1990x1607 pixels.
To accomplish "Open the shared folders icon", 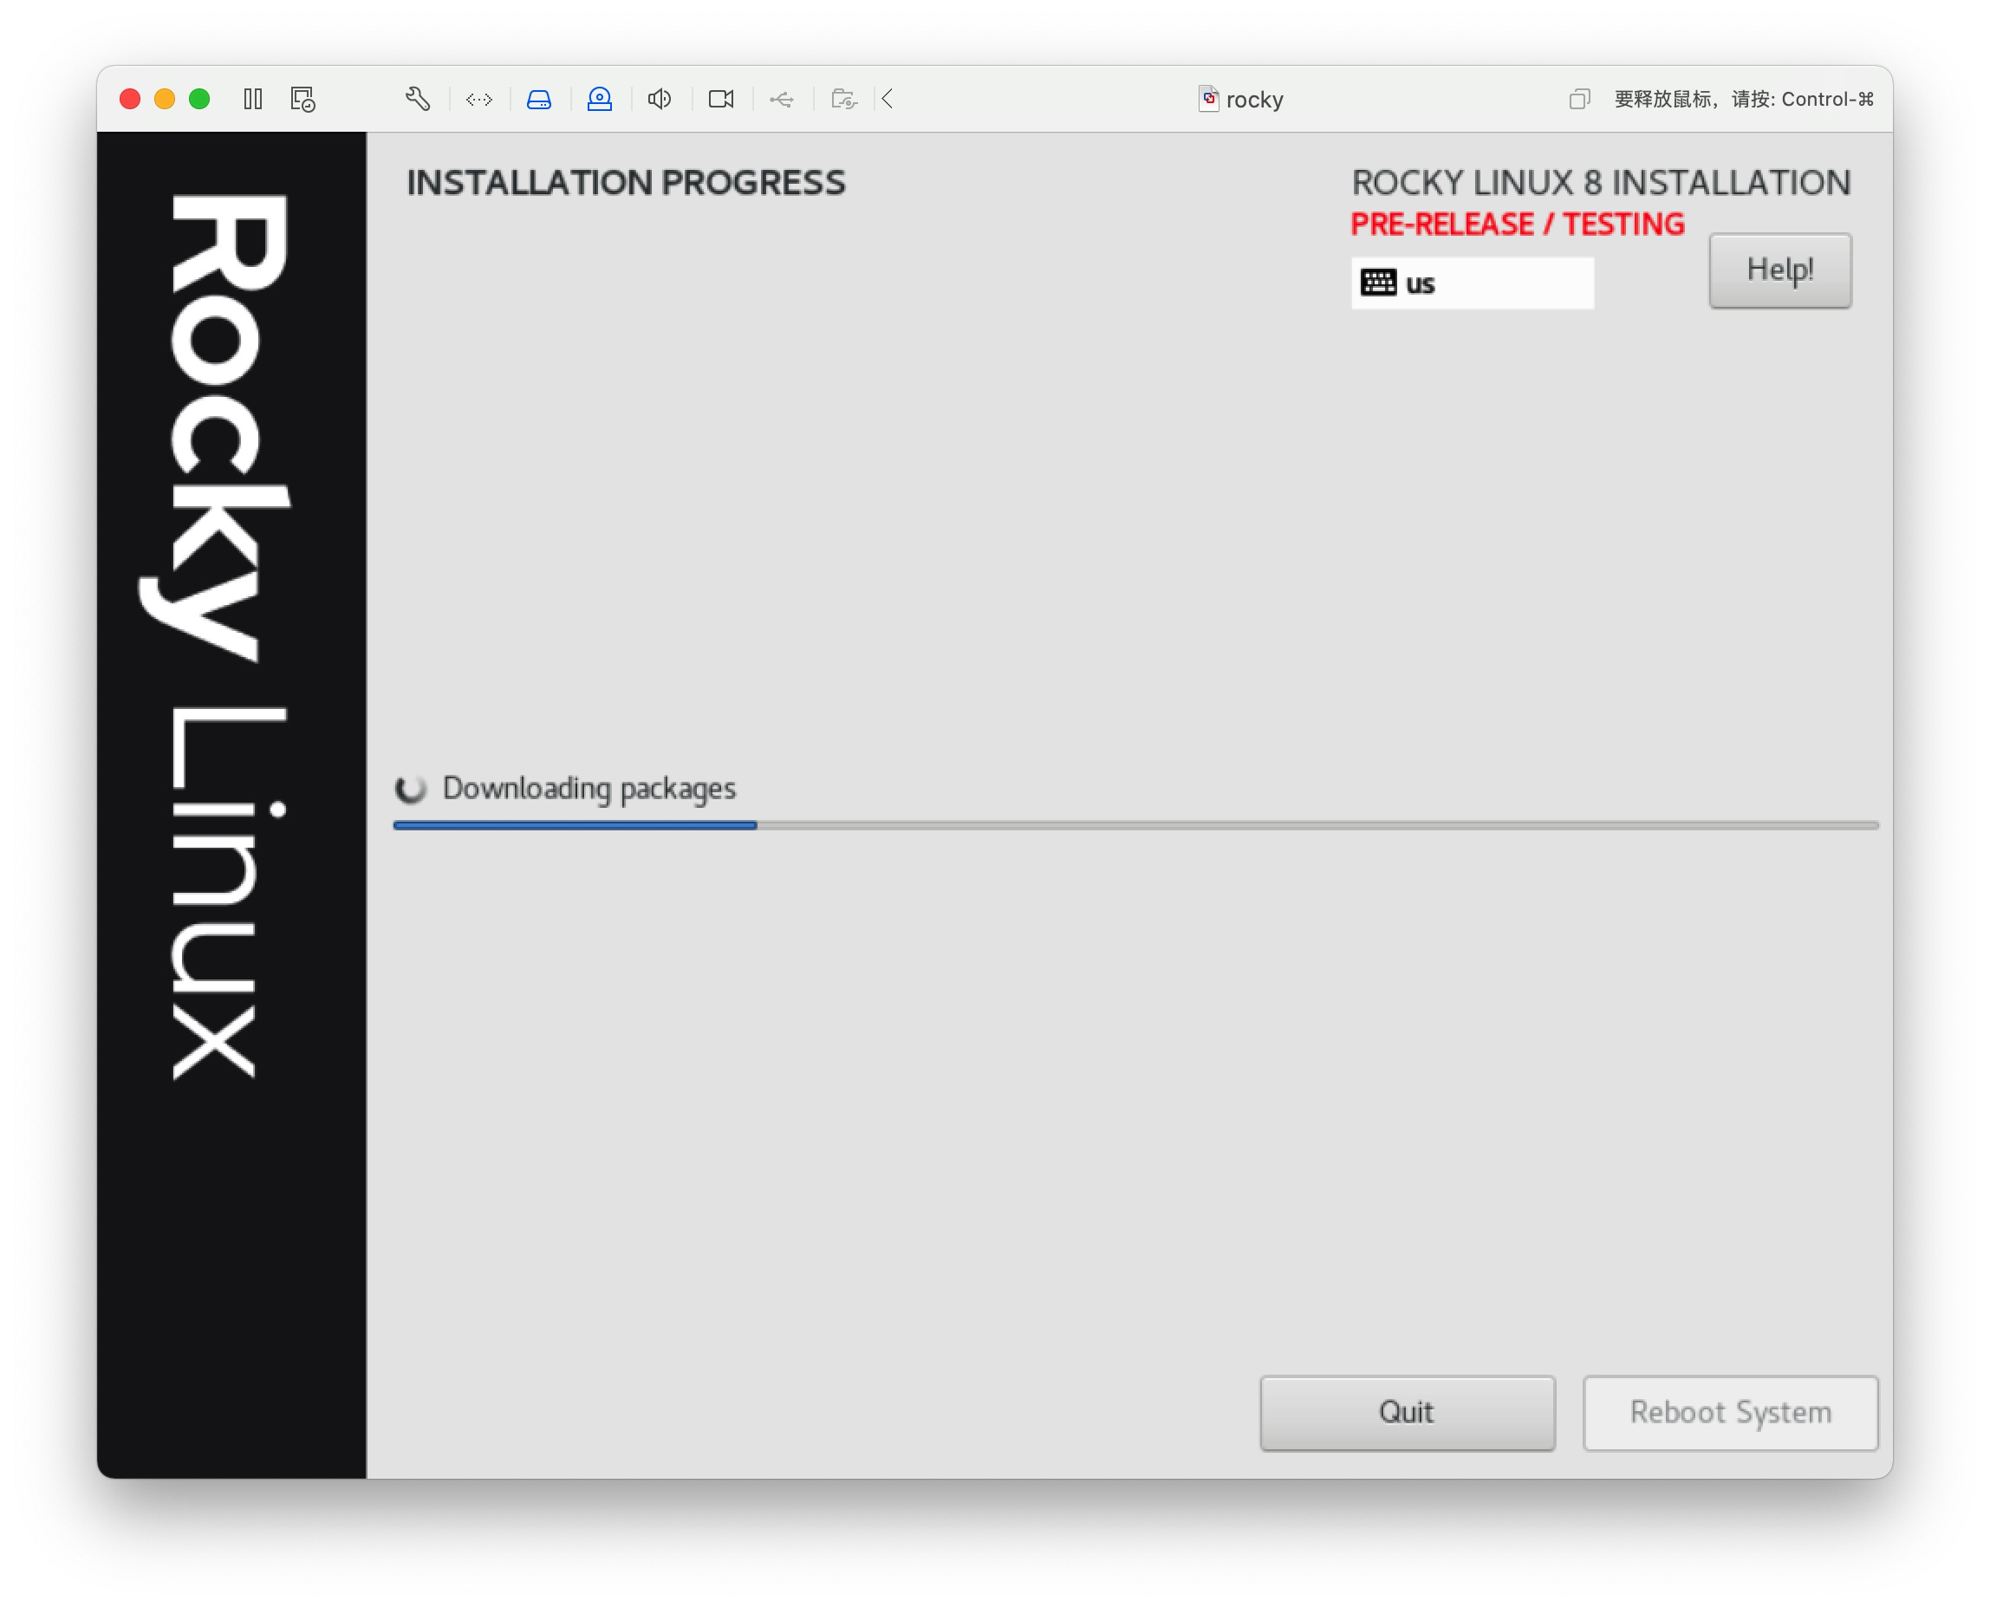I will 843,99.
